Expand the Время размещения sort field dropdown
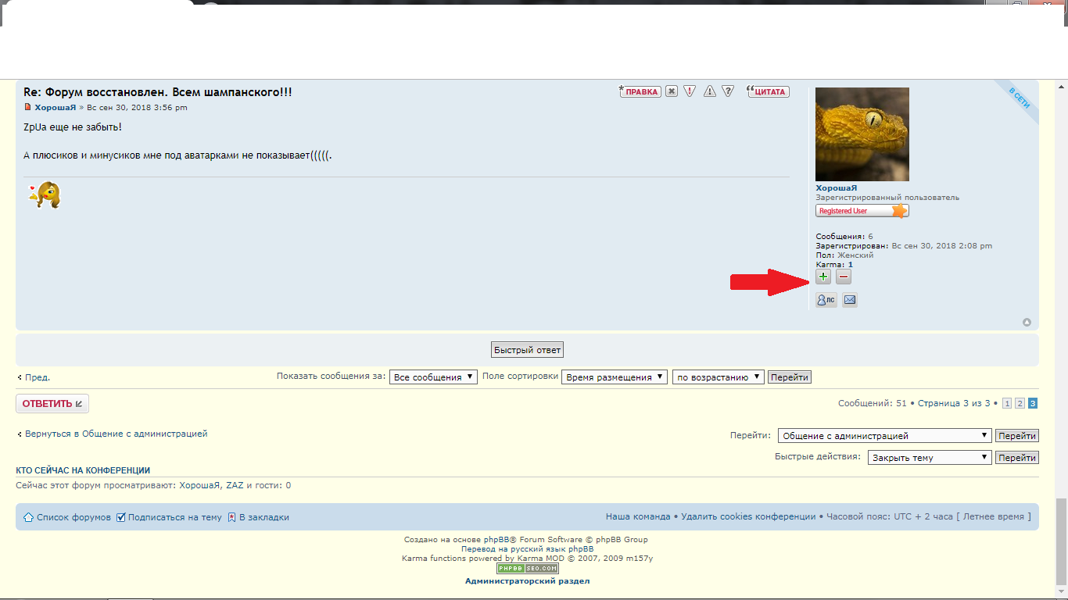This screenshot has width=1068, height=600. pos(615,377)
